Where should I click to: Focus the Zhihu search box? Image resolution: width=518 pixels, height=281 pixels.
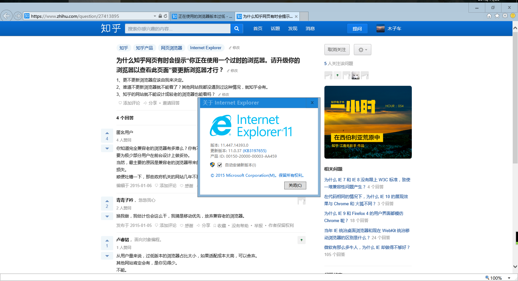click(x=178, y=28)
